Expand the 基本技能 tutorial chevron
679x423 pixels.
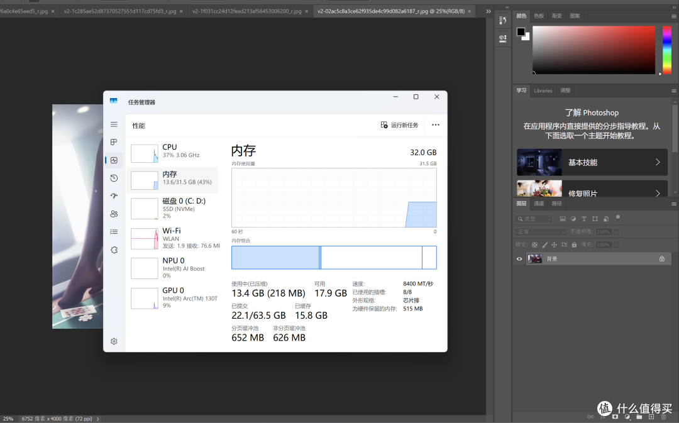pyautogui.click(x=658, y=162)
